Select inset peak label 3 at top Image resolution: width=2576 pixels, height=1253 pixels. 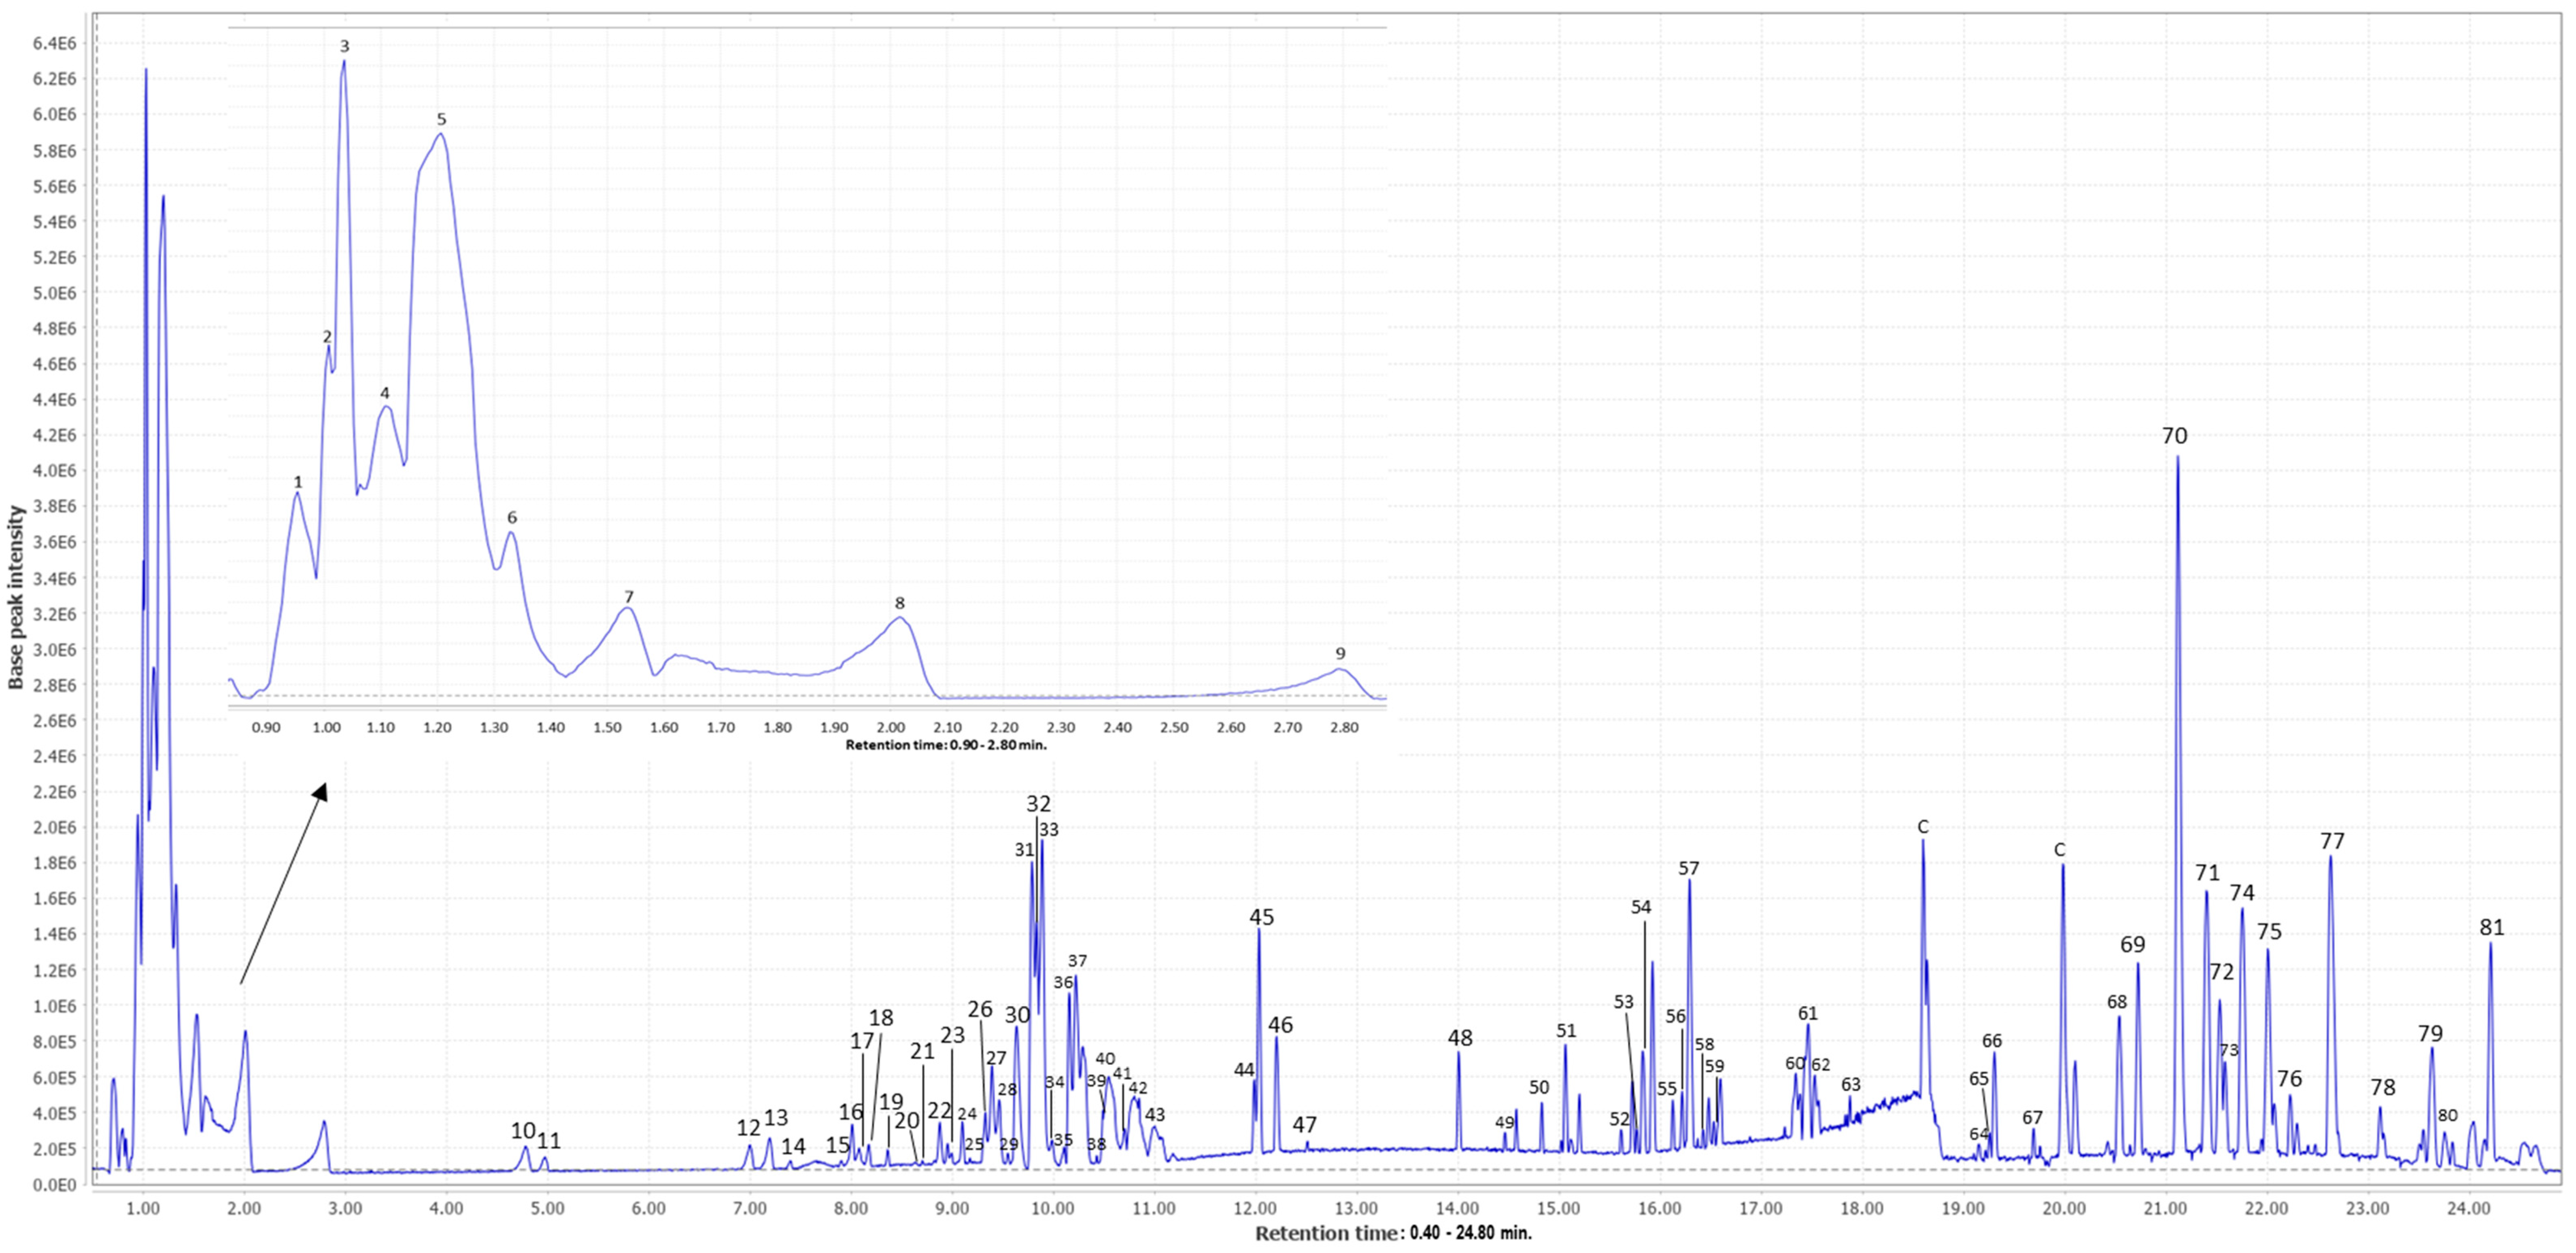tap(345, 46)
